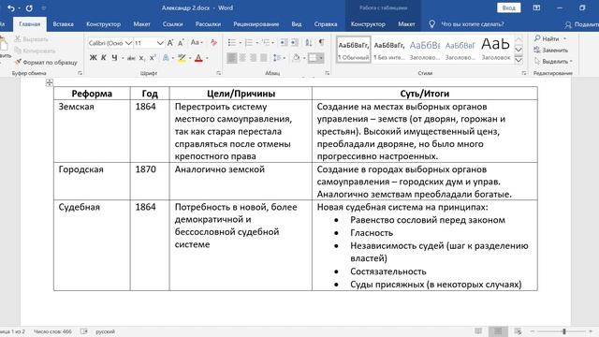The height and width of the screenshot is (337, 599).
Task: Toggle superscript formatting
Action: [x=153, y=58]
